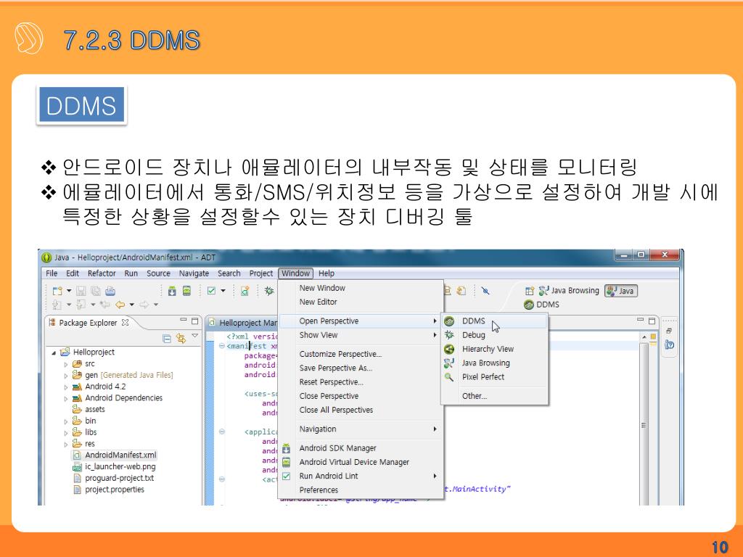Click the Print toolbar icon
The height and width of the screenshot is (557, 743).
click(110, 291)
